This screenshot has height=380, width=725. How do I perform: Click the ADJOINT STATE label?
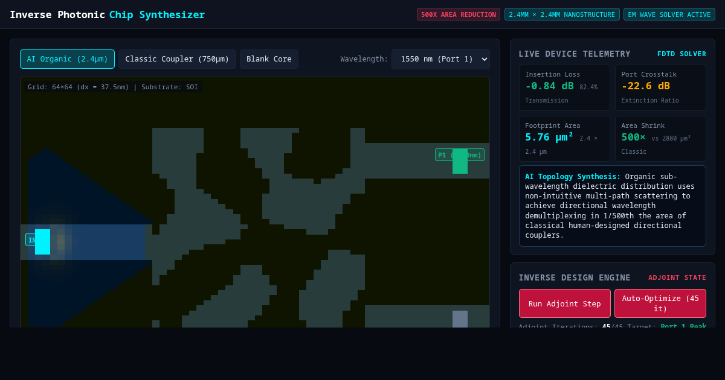click(677, 278)
